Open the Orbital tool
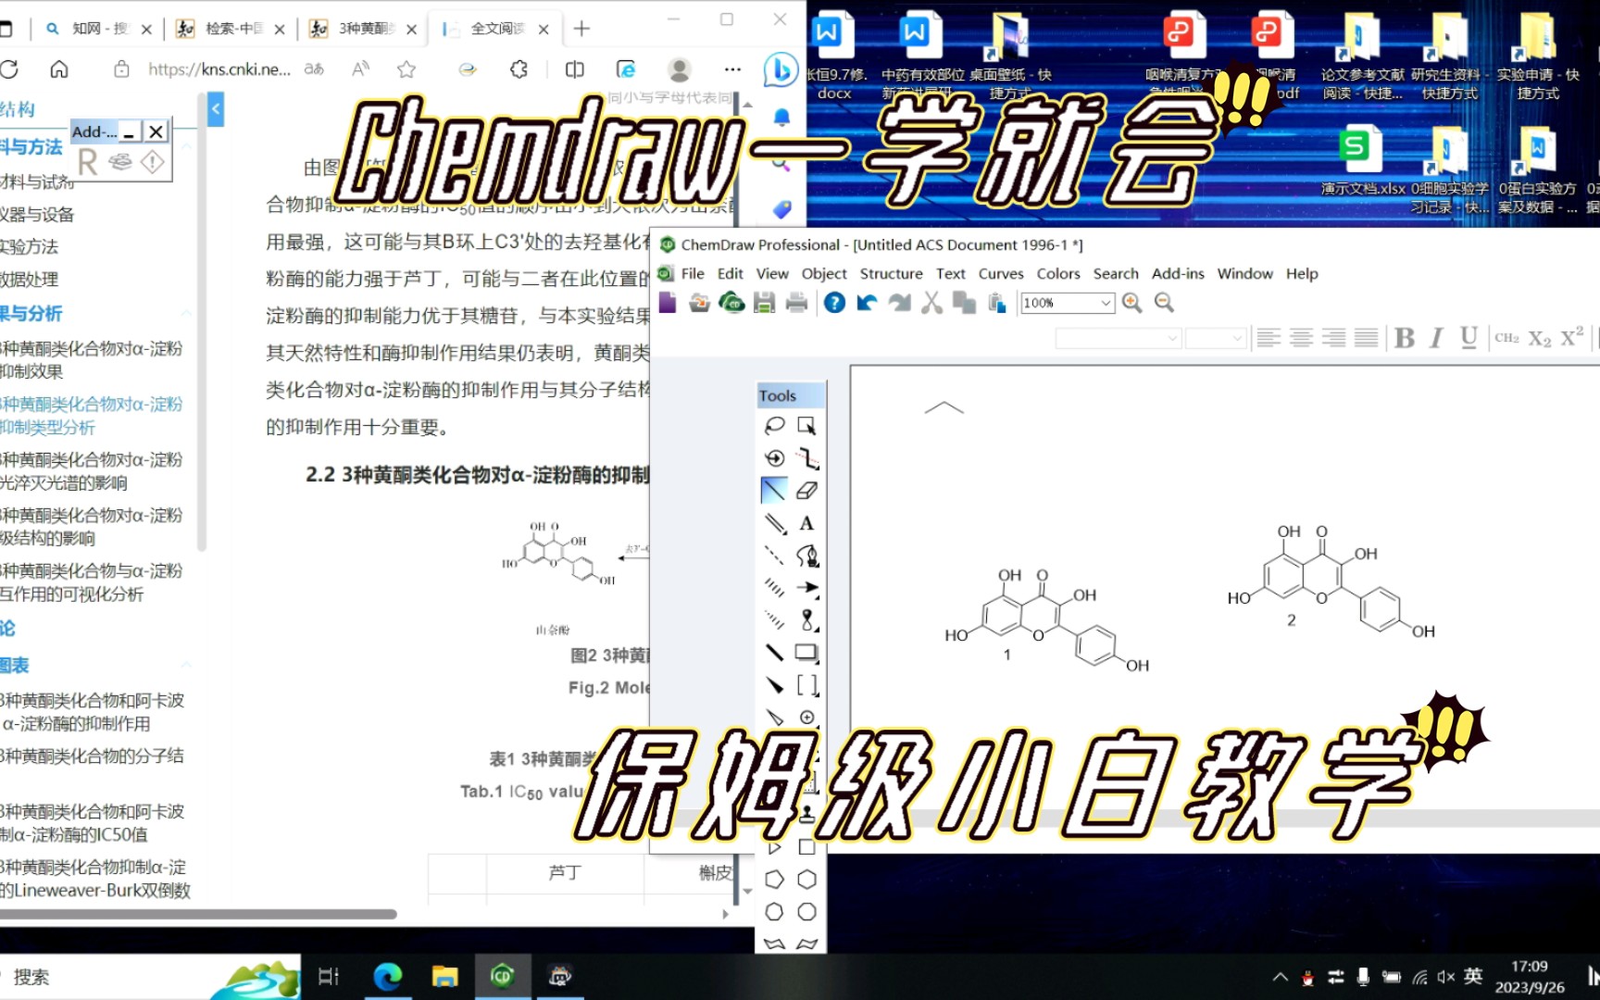This screenshot has width=1600, height=1000. pyautogui.click(x=806, y=620)
